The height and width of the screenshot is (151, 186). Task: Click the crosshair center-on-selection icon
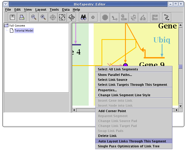point(93,17)
